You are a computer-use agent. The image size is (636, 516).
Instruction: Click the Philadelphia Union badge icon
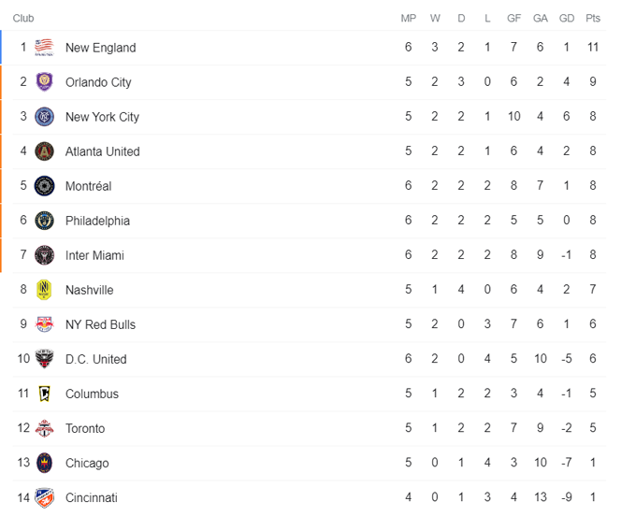coord(44,221)
